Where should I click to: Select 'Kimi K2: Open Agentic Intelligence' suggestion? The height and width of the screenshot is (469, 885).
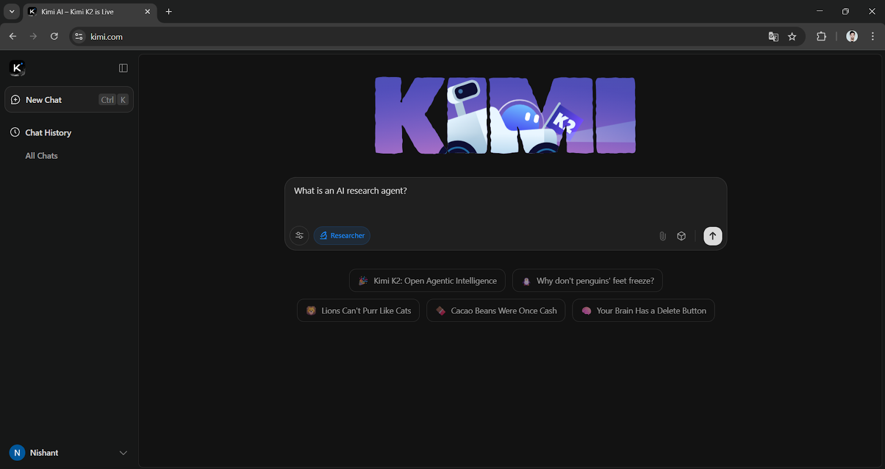427,280
